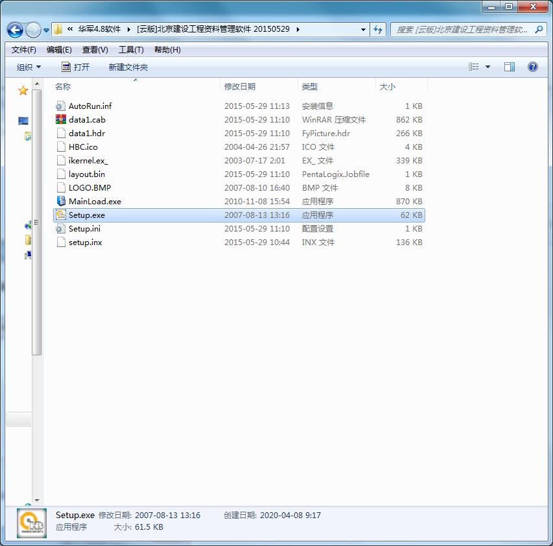The image size is (553, 546).
Task: Click the magnifier search icon
Action: (539, 30)
